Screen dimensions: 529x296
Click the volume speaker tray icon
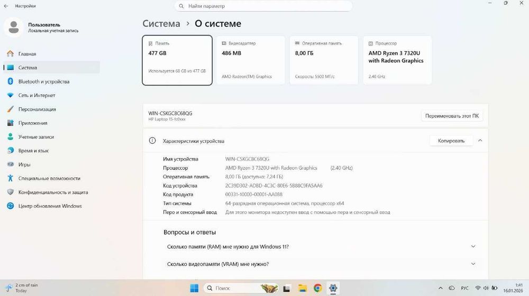click(x=486, y=288)
